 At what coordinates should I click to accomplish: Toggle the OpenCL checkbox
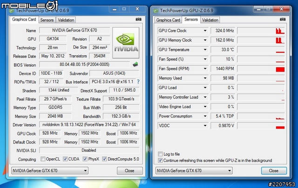pos(43,159)
